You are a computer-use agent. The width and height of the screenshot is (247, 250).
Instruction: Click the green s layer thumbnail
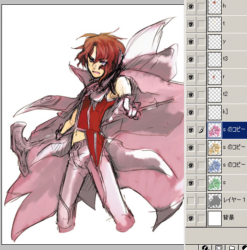(x=215, y=183)
